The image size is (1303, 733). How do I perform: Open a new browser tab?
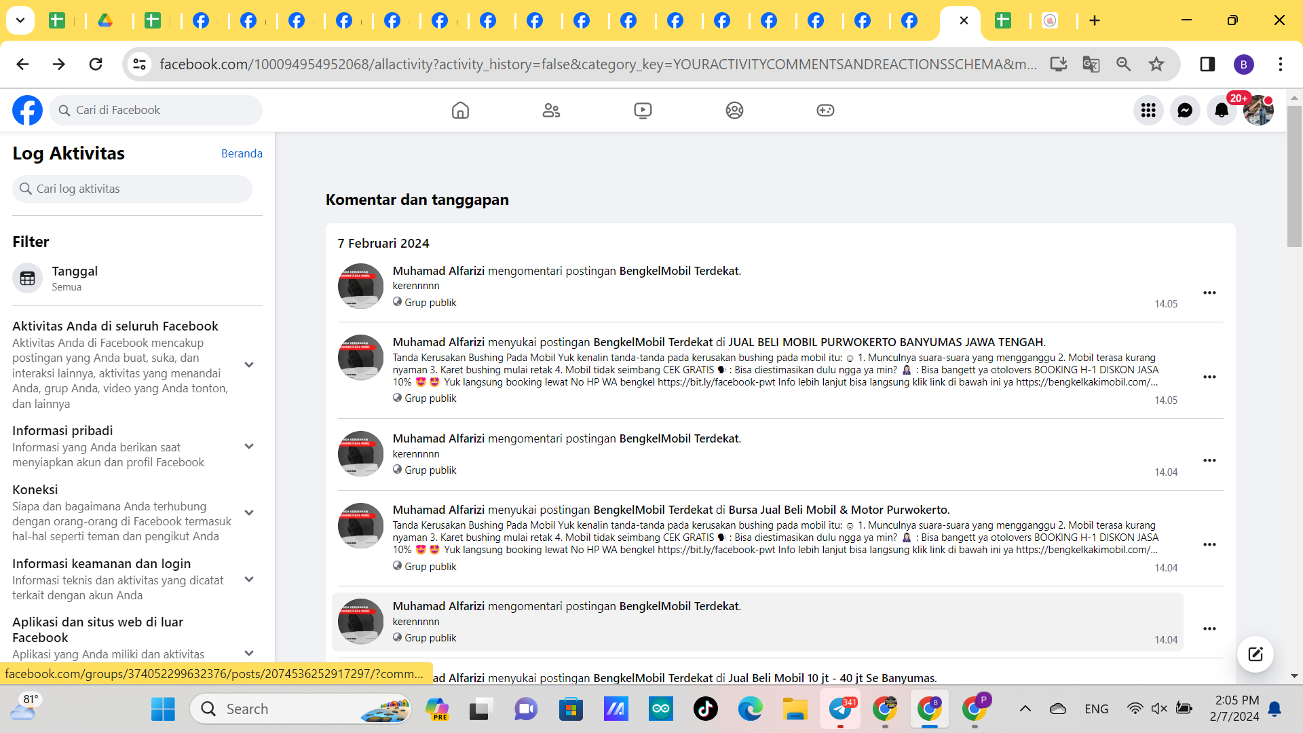1095,20
